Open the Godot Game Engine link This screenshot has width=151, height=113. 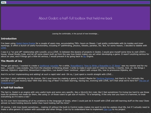(25, 44)
